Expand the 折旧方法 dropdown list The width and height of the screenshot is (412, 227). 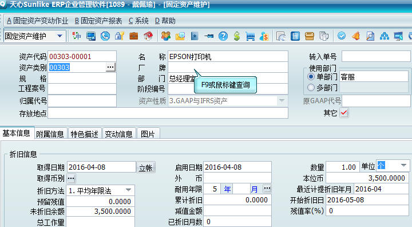point(129,190)
